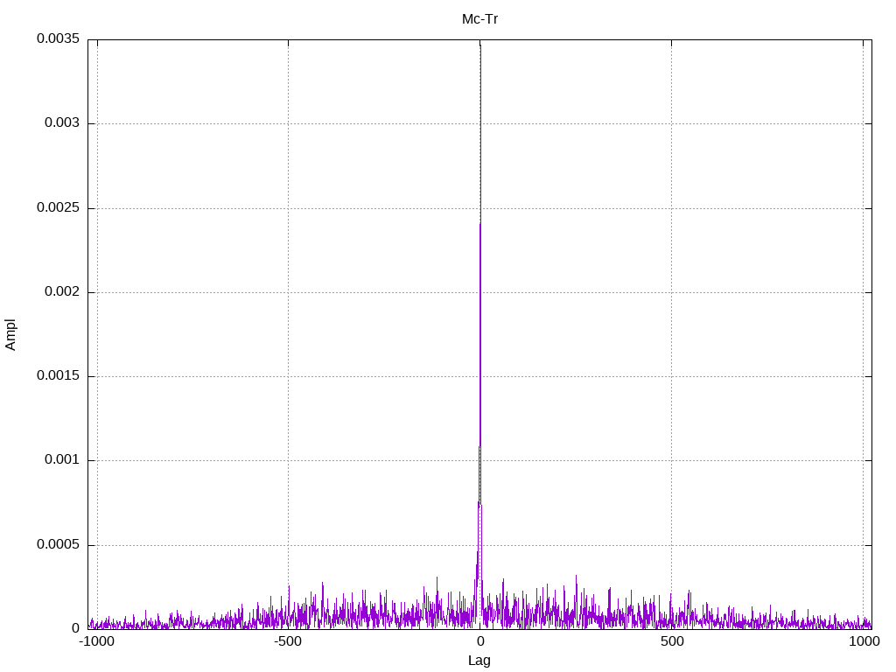Click the grid intersection at lag 500, amplitude 0.001
Viewport: 896px width, 672px height.
671,460
